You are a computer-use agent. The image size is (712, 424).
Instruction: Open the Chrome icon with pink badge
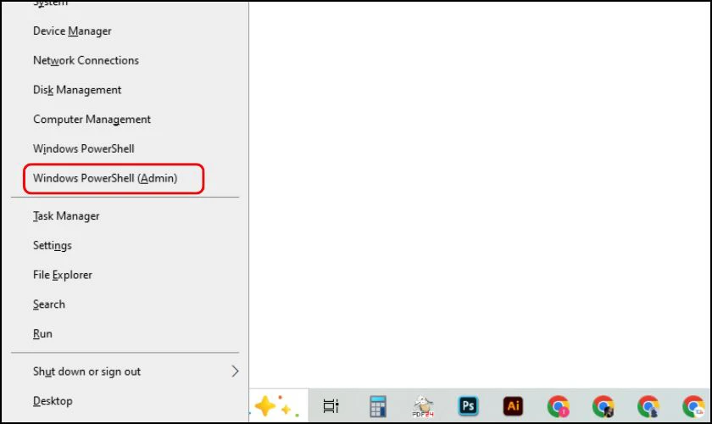tap(559, 406)
